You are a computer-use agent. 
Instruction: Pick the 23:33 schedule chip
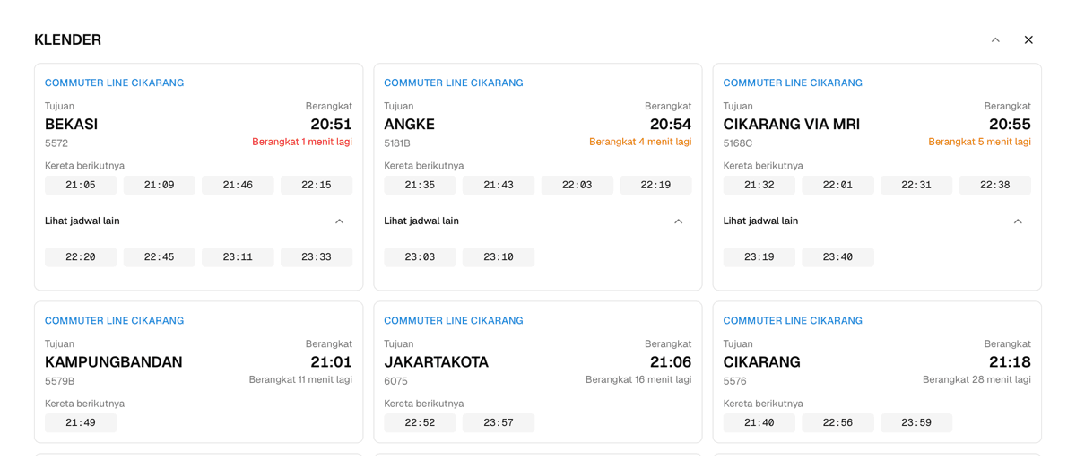click(317, 257)
